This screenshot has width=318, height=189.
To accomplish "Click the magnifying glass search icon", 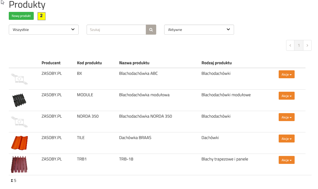I will click(x=151, y=30).
